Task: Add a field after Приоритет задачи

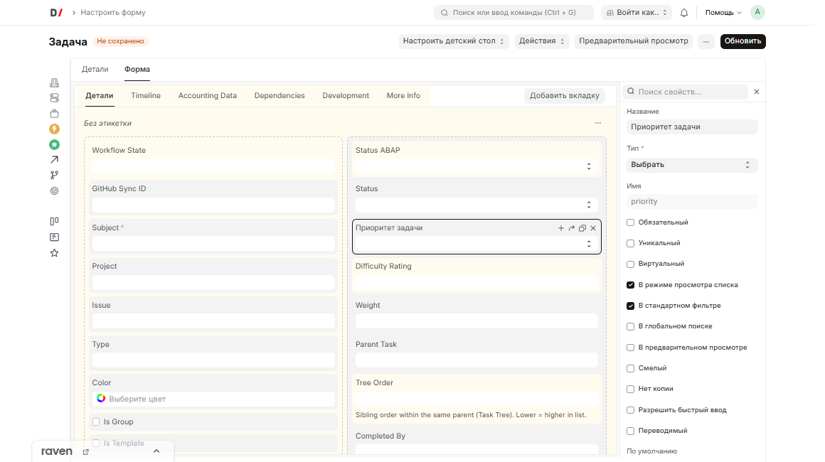Action: pyautogui.click(x=561, y=228)
